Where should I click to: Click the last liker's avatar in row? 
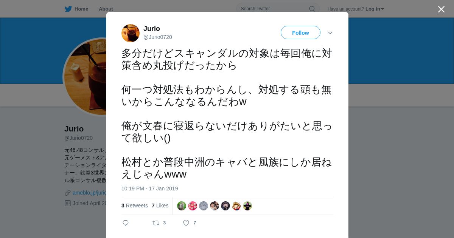247,206
